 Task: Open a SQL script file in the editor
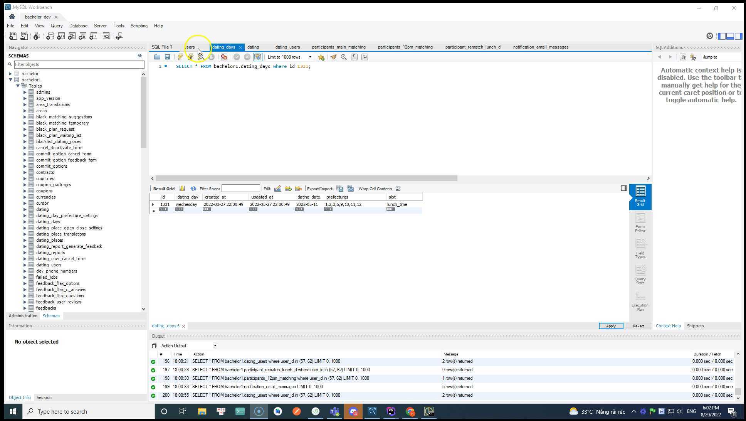click(157, 57)
